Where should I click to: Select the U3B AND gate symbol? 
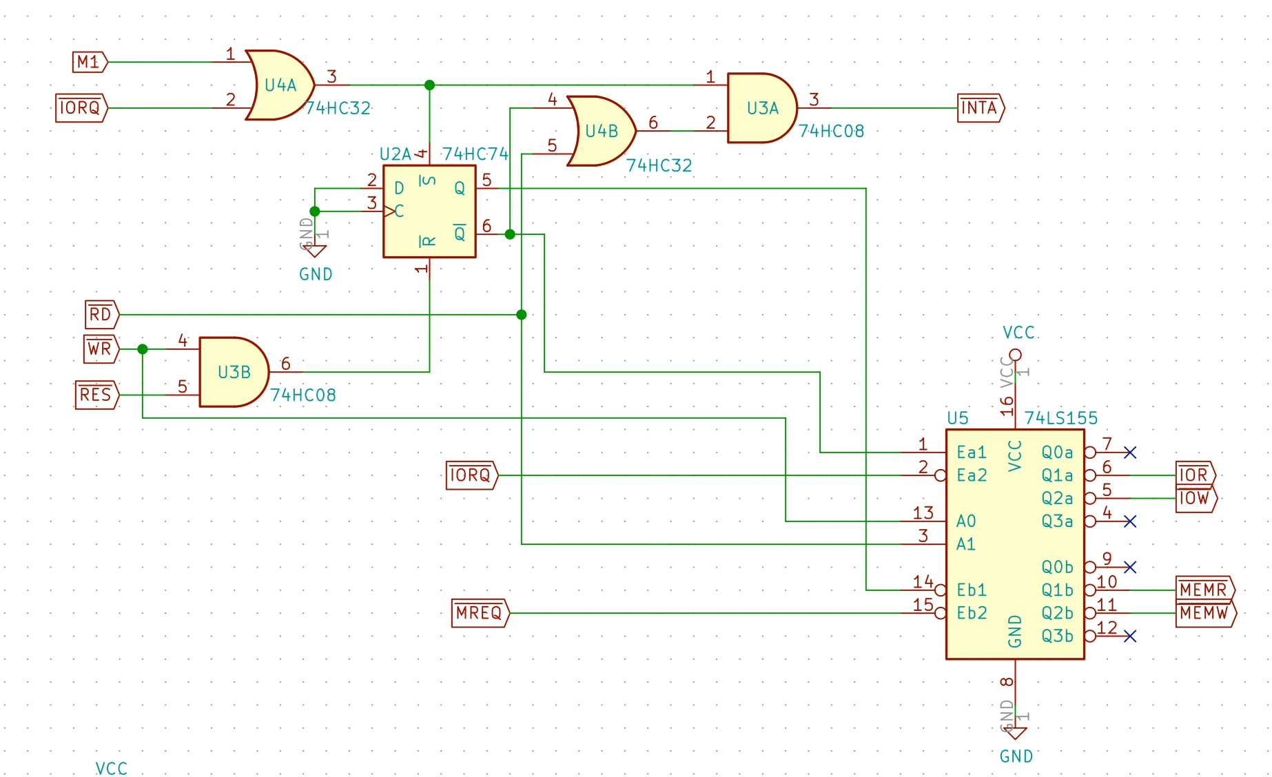pos(234,372)
